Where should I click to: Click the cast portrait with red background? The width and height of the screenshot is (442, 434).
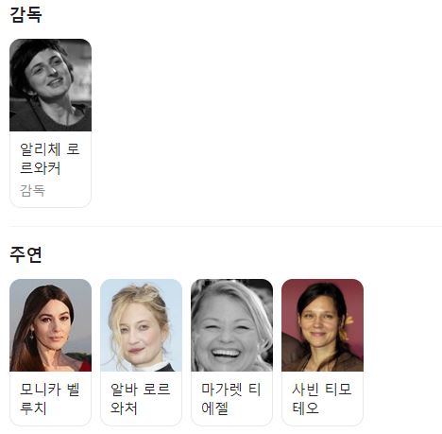tap(322, 325)
